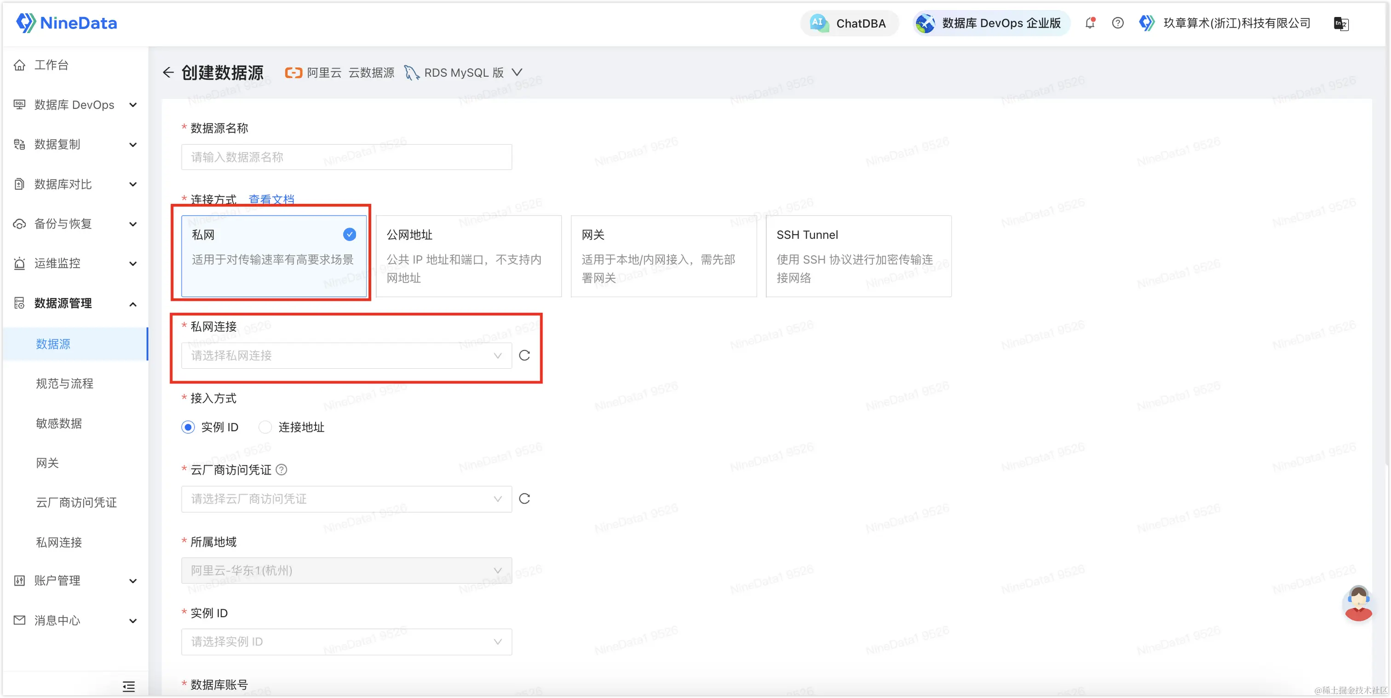
Task: Refresh the 云厂商访问凭证 list
Action: 524,499
